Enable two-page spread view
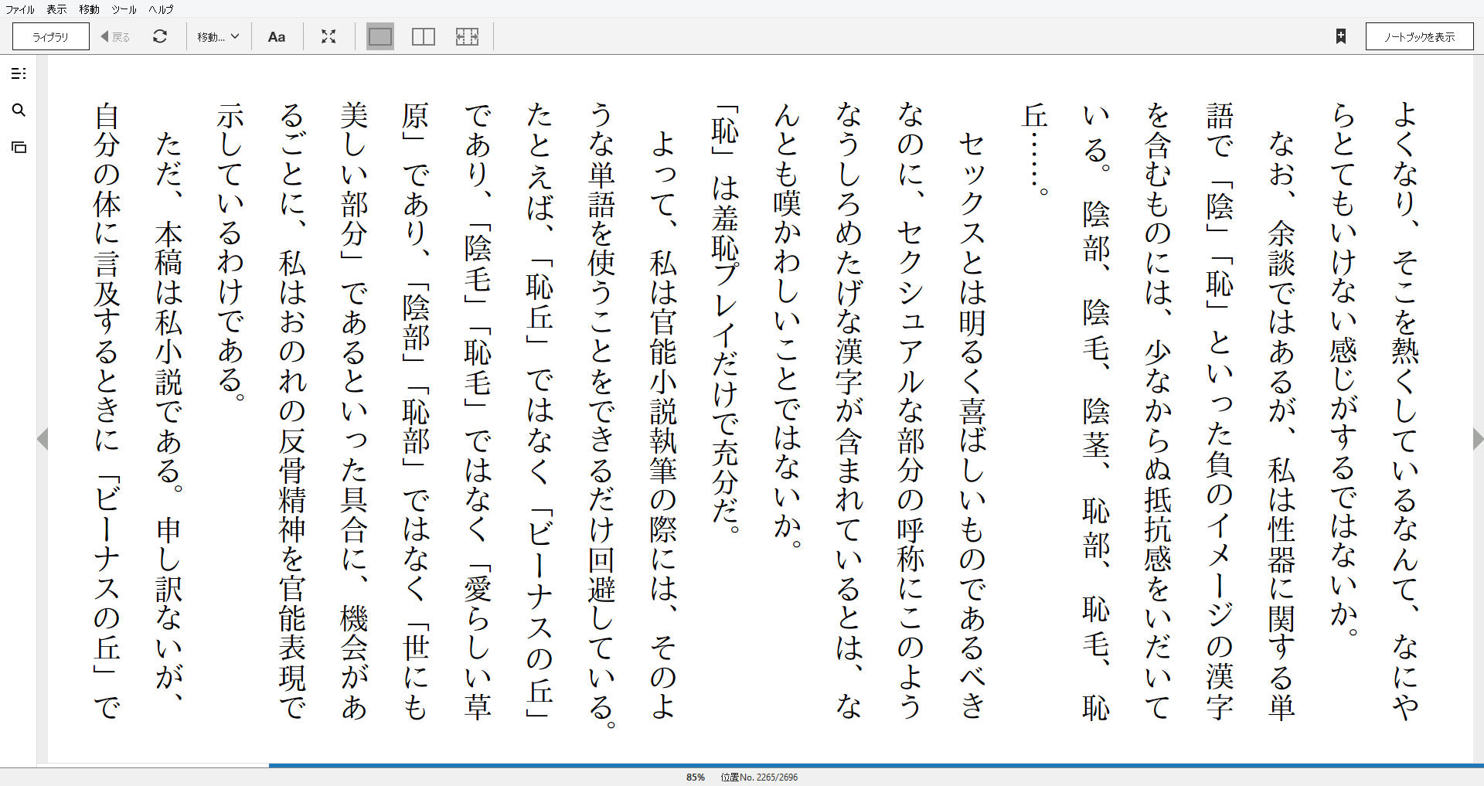The width and height of the screenshot is (1484, 786). [x=424, y=36]
